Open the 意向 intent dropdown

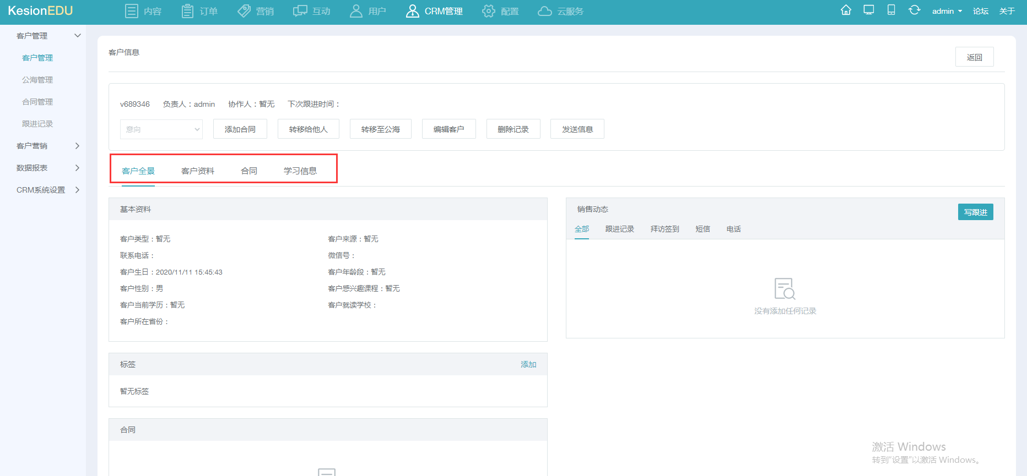coord(161,129)
